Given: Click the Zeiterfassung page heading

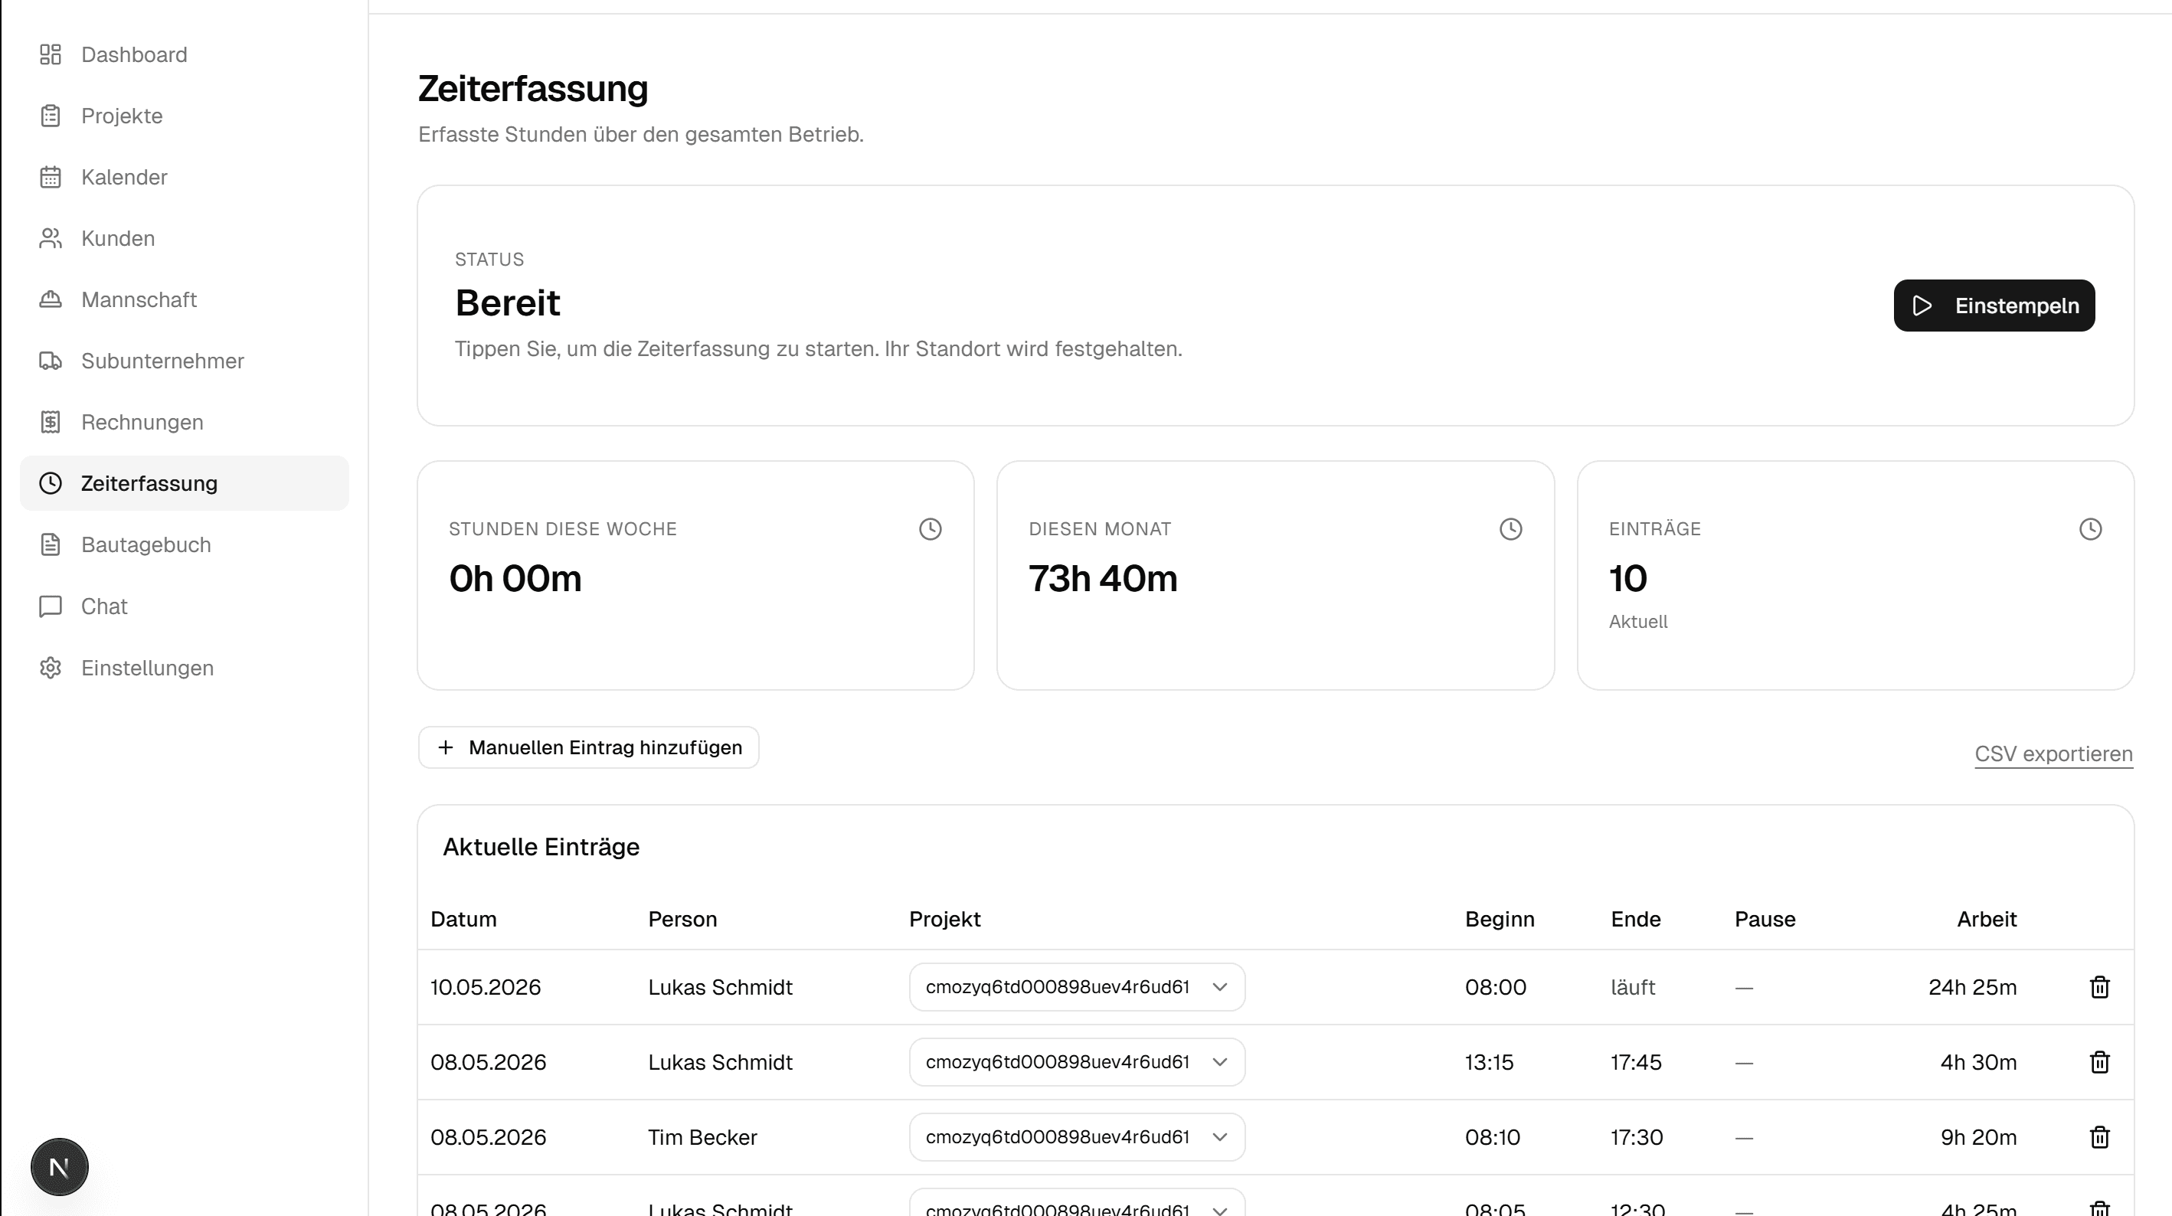Looking at the screenshot, I should click(533, 89).
